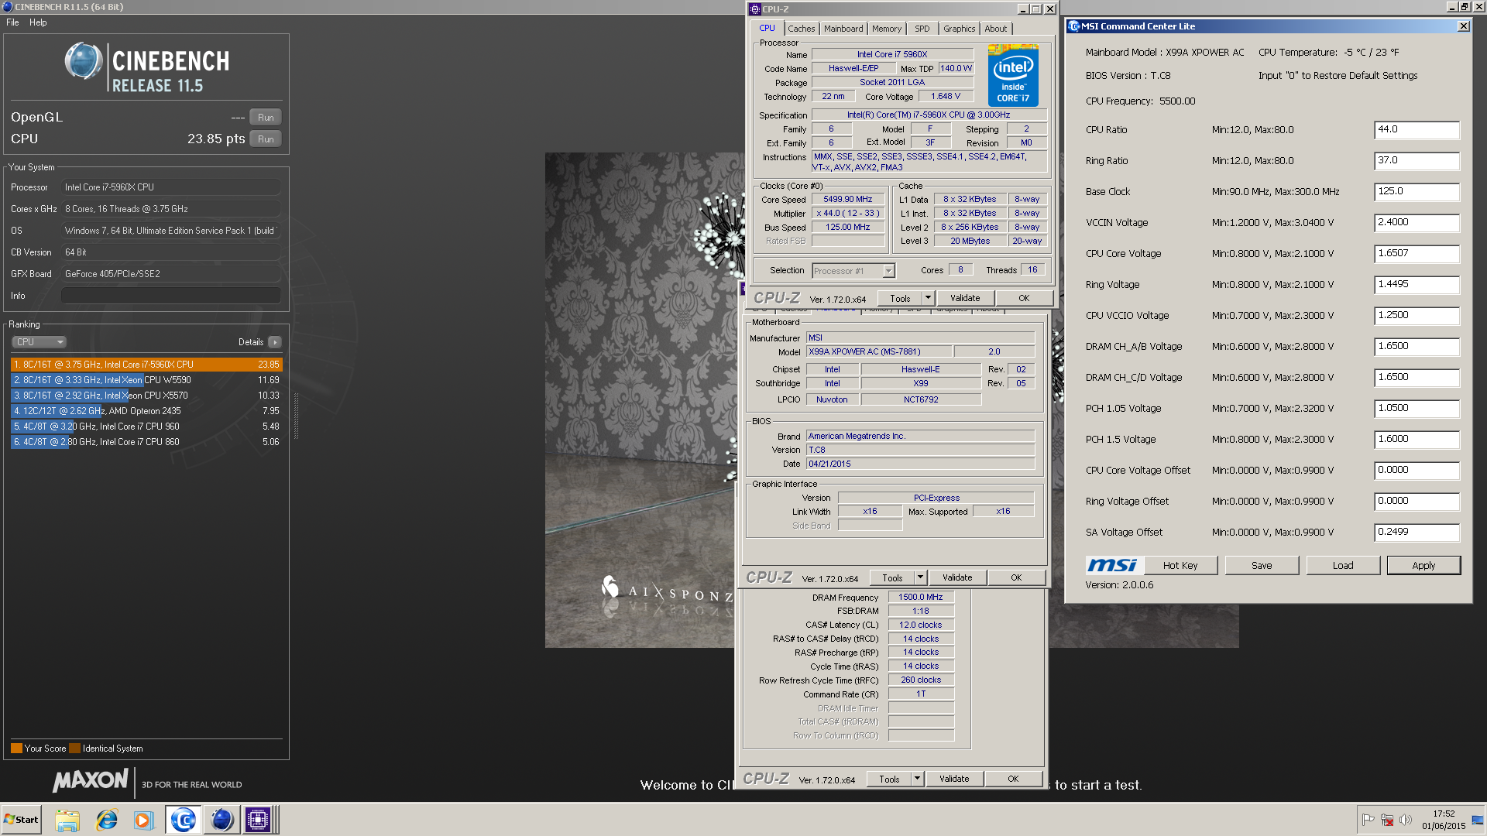Switch to the Mainboard tab in CPU-Z
1487x836 pixels.
[x=843, y=29]
